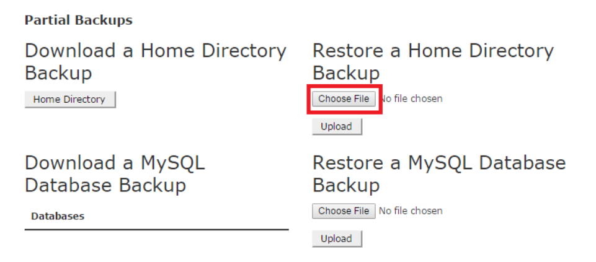
Task: Upload the MySQL Database backup file
Action: pos(336,238)
